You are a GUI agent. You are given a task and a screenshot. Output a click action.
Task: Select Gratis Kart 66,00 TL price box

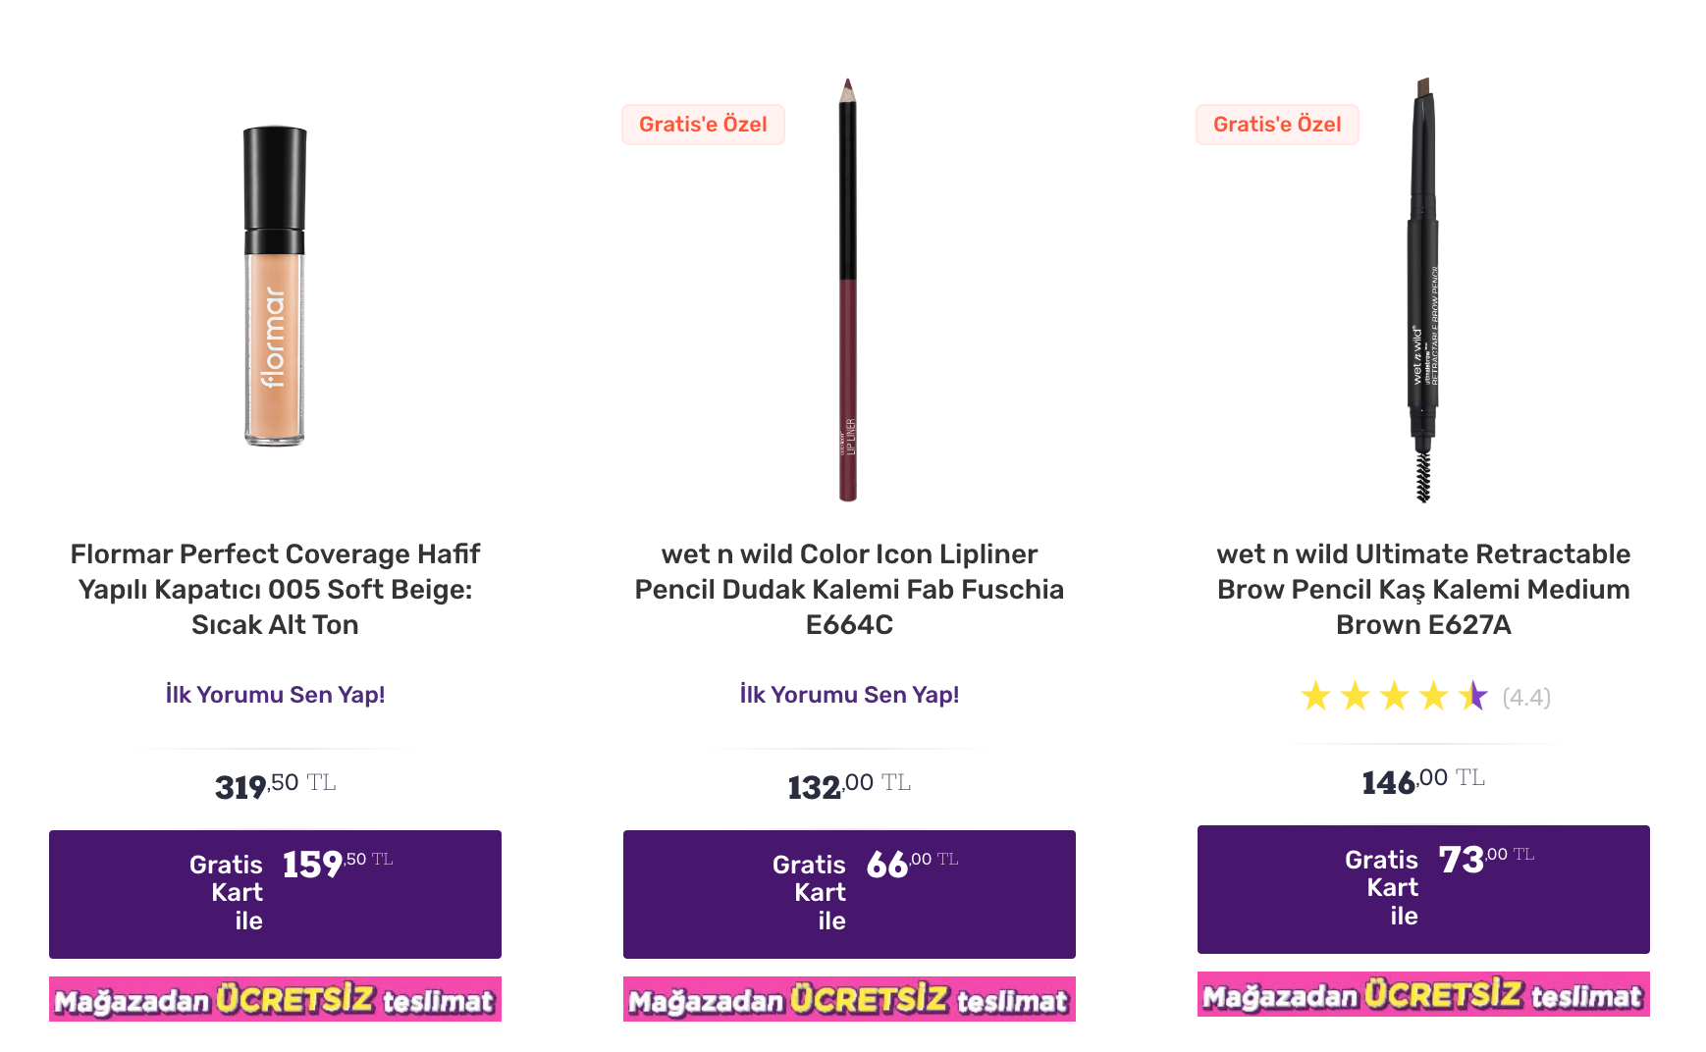849,894
